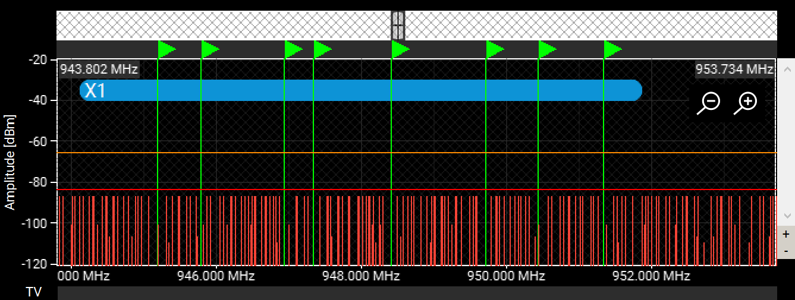Image resolution: width=795 pixels, height=300 pixels.
Task: Click the zoom out magnifier icon
Action: click(709, 102)
